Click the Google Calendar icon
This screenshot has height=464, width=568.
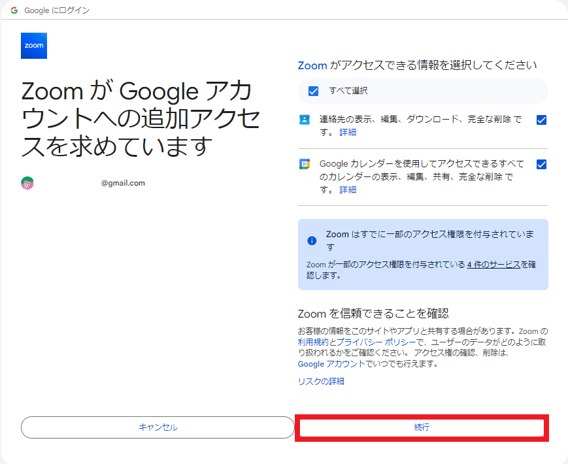[305, 164]
